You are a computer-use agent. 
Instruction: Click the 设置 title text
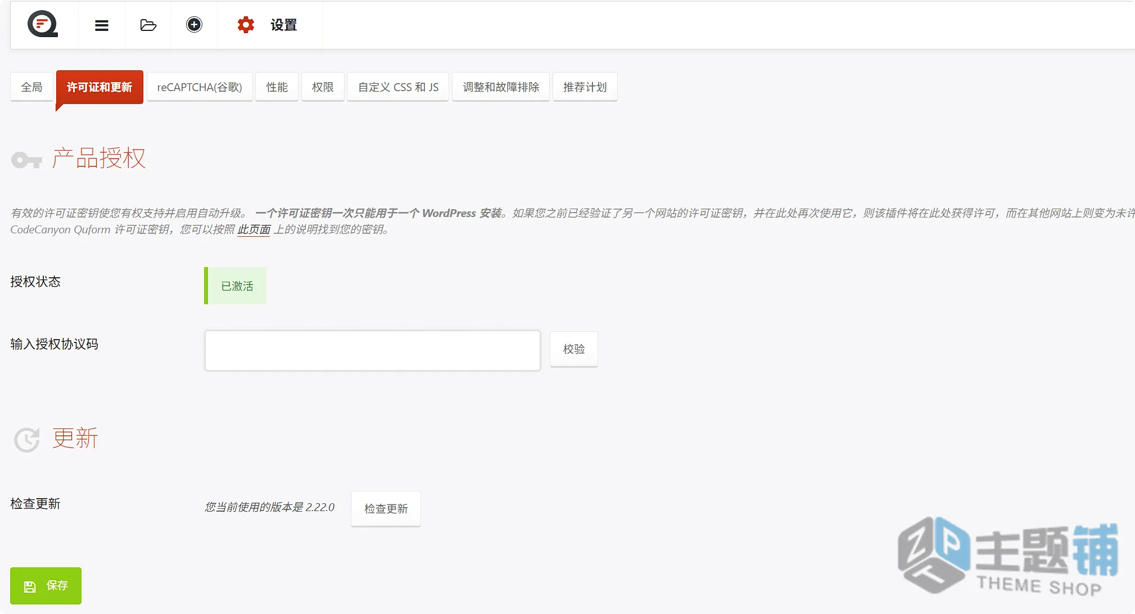click(283, 25)
